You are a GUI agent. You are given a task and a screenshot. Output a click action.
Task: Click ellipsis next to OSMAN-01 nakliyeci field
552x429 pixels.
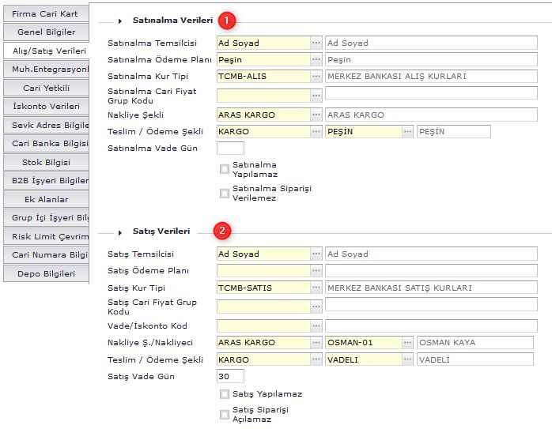pos(407,342)
